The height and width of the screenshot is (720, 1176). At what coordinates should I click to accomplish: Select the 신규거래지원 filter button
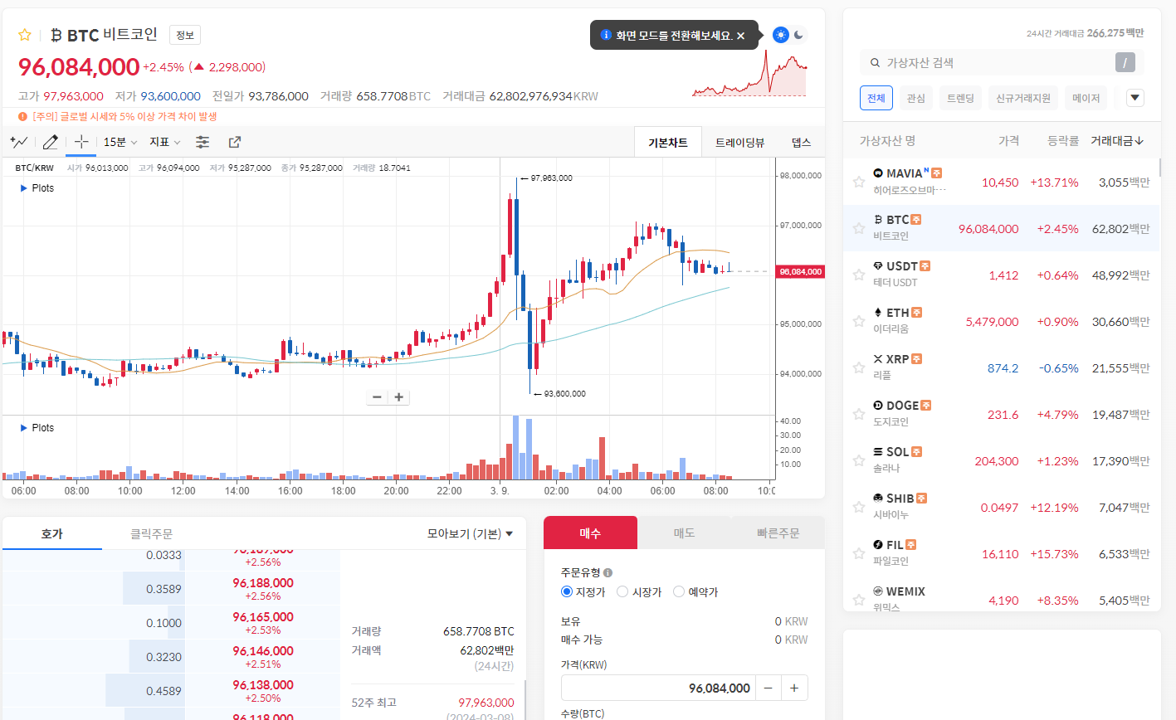(1023, 98)
